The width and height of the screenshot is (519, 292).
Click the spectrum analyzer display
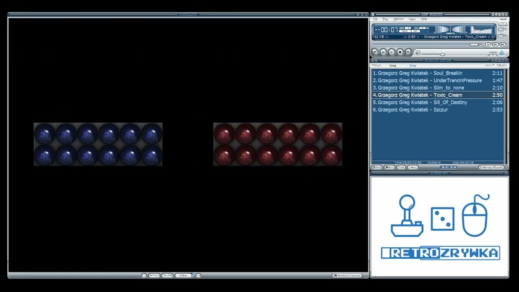[x=481, y=30]
